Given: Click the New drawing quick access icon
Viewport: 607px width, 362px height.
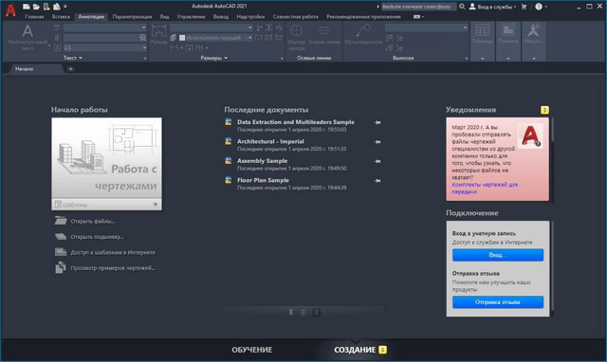Looking at the screenshot, I should coord(26,7).
